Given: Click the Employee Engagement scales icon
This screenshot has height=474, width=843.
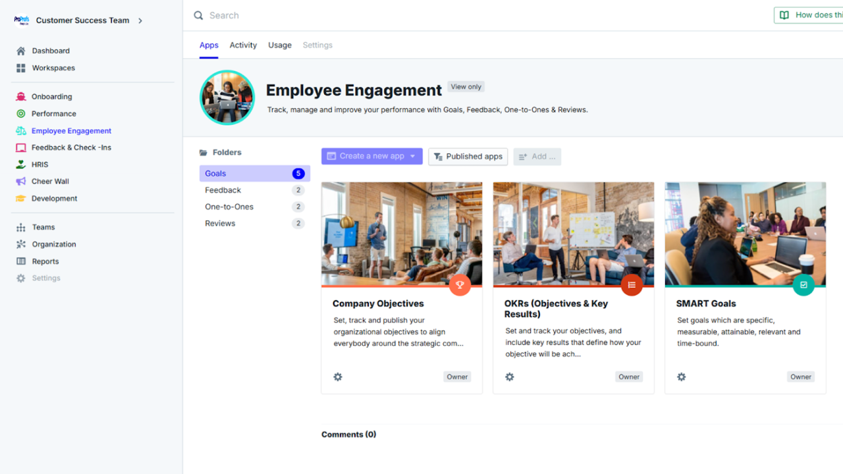Looking at the screenshot, I should click(x=21, y=131).
